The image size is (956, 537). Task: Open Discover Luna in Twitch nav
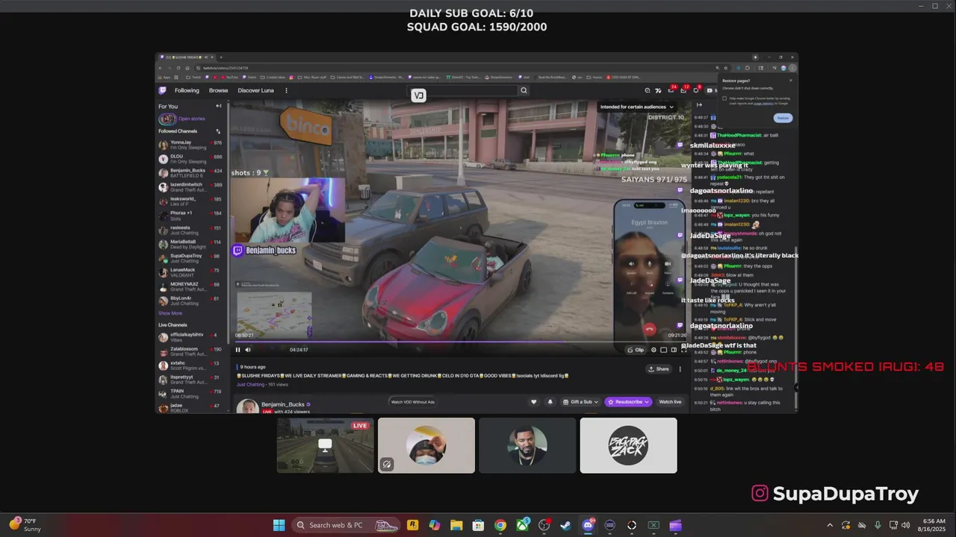tap(255, 90)
